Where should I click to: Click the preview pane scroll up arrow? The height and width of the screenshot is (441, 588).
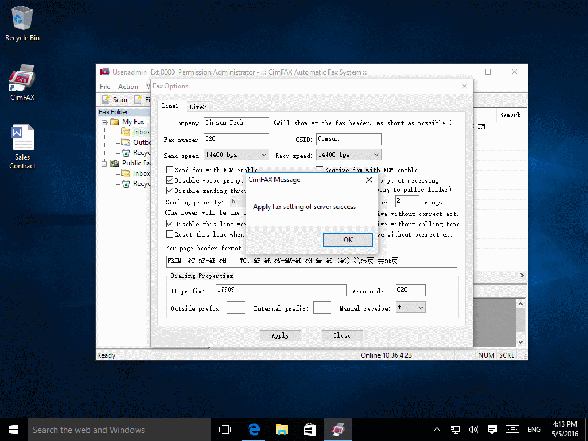[x=520, y=303]
